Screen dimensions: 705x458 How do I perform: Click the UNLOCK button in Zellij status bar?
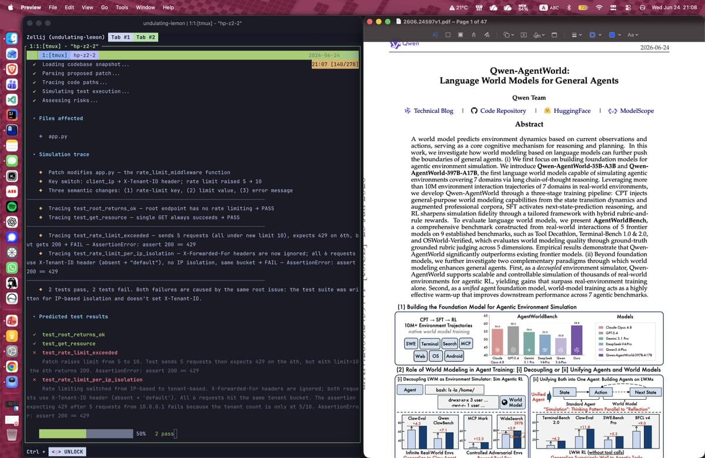pyautogui.click(x=68, y=452)
